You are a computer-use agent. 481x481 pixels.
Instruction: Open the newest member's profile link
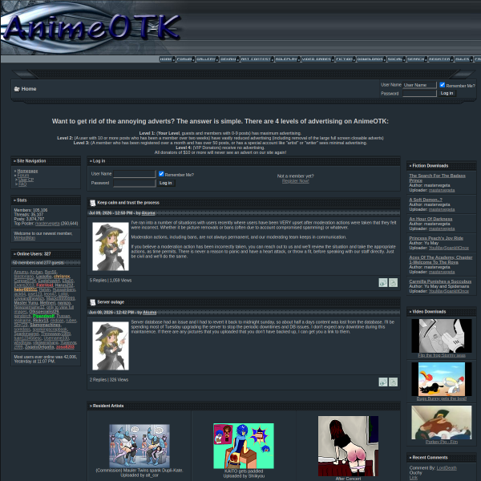pyautogui.click(x=25, y=238)
